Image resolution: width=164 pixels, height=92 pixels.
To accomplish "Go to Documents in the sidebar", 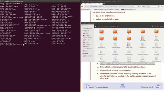I will (87, 38).
